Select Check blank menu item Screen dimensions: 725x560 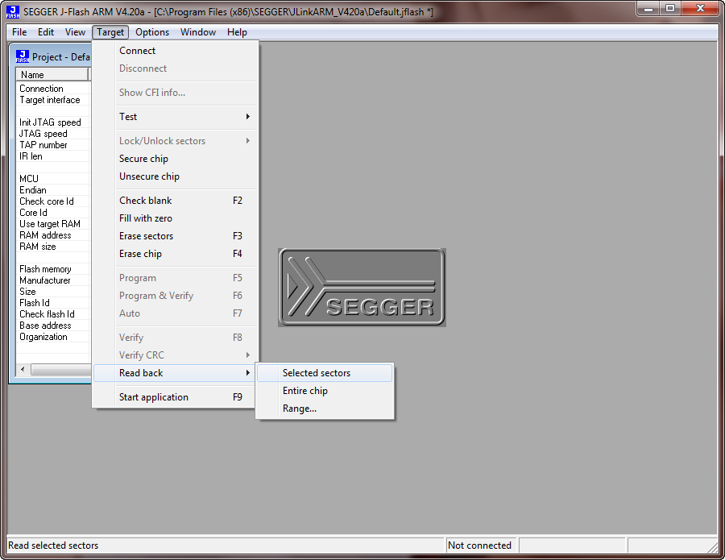point(146,201)
